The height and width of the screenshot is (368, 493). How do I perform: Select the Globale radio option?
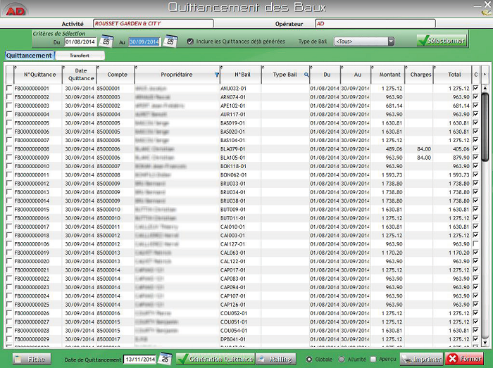[x=310, y=359]
